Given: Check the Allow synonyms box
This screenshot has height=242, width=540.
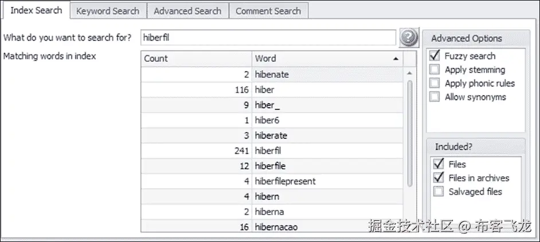Looking at the screenshot, I should pyautogui.click(x=435, y=97).
